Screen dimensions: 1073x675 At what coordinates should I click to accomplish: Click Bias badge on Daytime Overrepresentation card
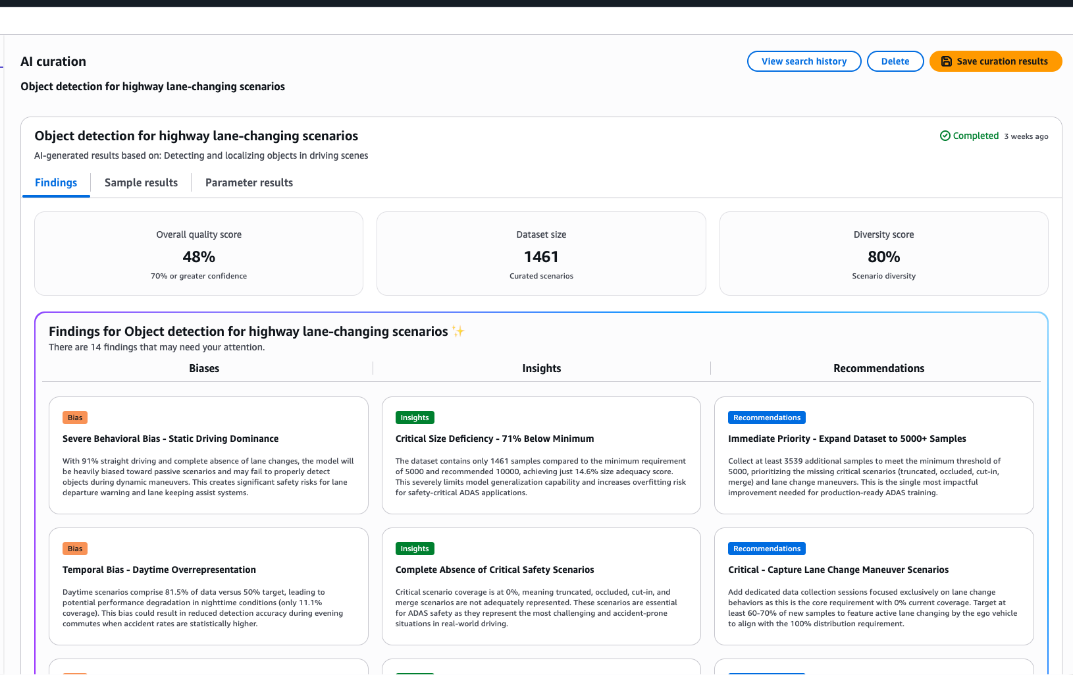tap(75, 549)
